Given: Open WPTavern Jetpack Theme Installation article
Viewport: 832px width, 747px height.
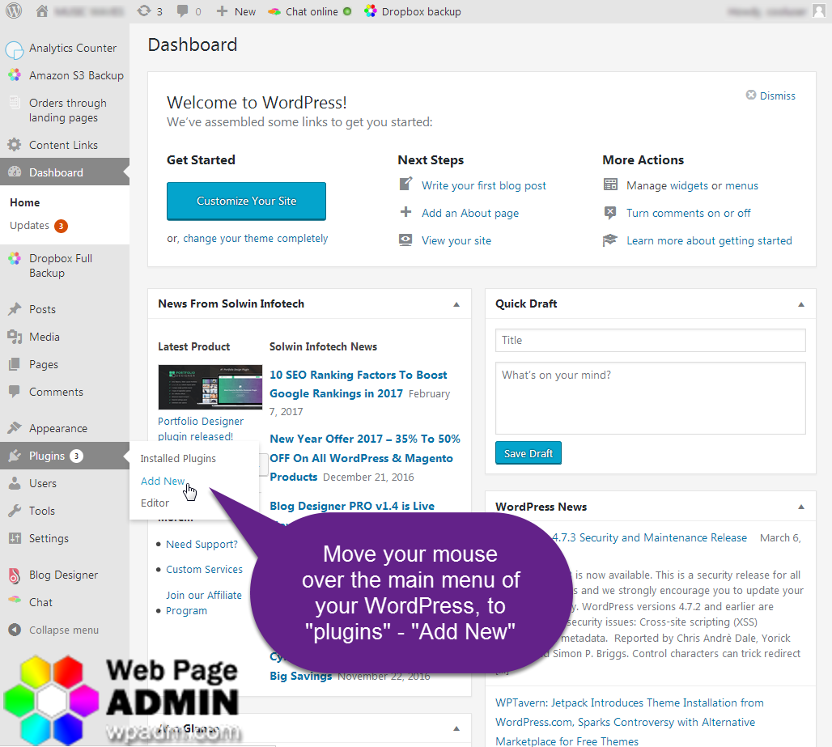Looking at the screenshot, I should point(630,722).
